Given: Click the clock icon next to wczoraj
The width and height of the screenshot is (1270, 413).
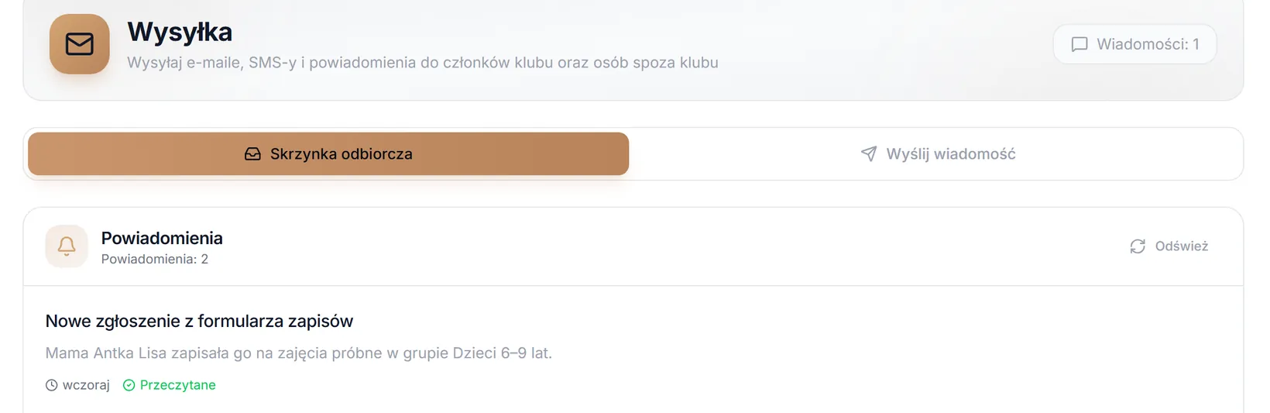Looking at the screenshot, I should tap(52, 385).
